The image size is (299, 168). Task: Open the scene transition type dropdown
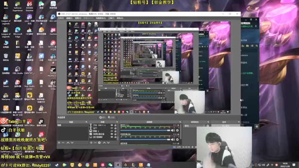(x=194, y=126)
